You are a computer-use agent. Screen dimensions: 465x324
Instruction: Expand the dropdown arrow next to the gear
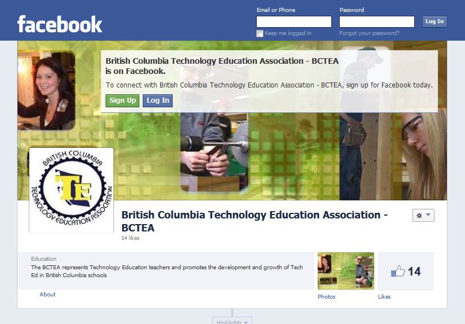coord(428,215)
